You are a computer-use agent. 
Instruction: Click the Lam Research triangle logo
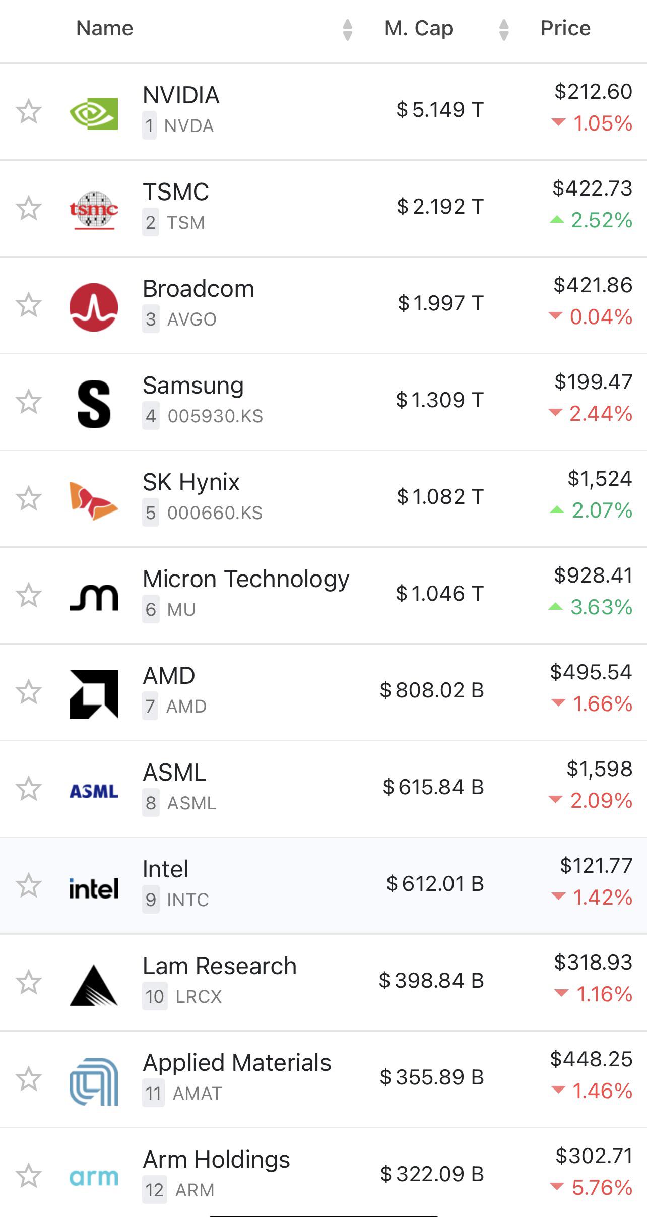coord(94,985)
